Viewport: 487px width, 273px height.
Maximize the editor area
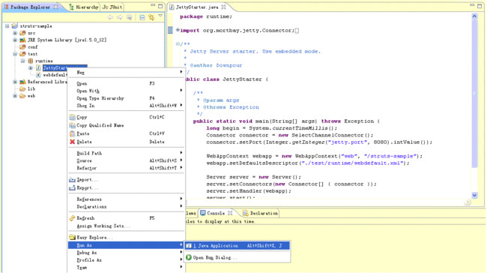tap(480, 5)
